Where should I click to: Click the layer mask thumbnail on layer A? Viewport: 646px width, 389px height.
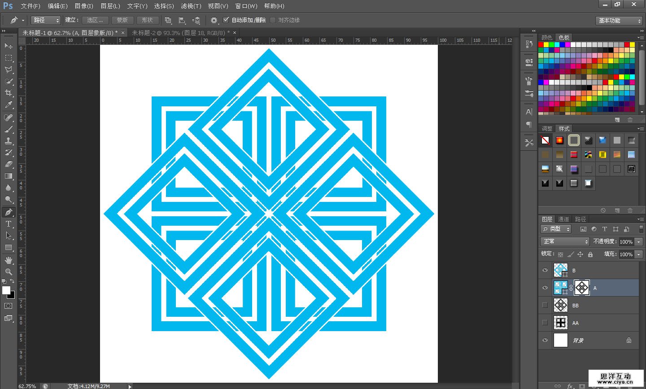click(x=582, y=288)
